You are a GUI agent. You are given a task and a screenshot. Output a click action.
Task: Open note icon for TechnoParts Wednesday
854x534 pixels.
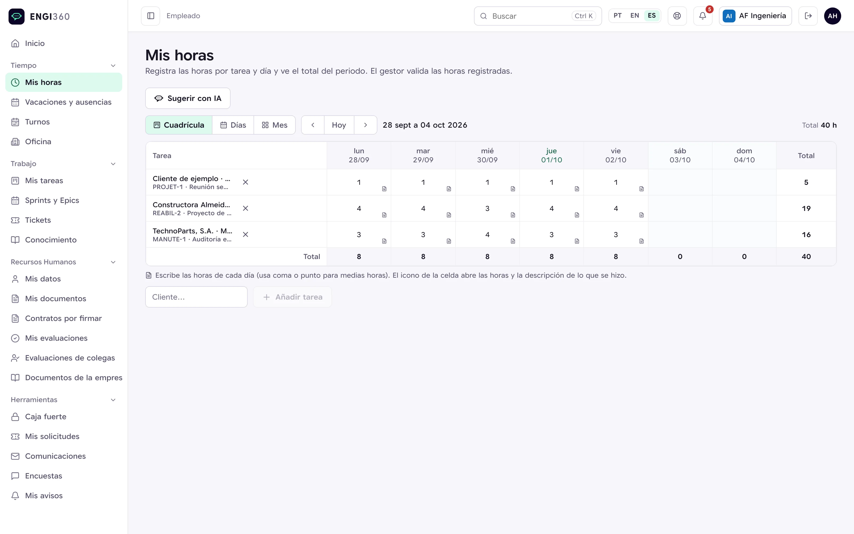[x=513, y=241]
